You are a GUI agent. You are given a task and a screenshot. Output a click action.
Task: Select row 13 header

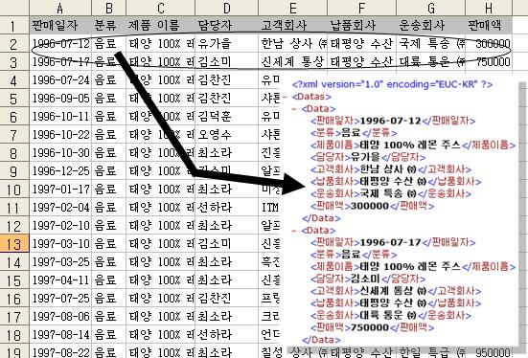[x=14, y=243]
